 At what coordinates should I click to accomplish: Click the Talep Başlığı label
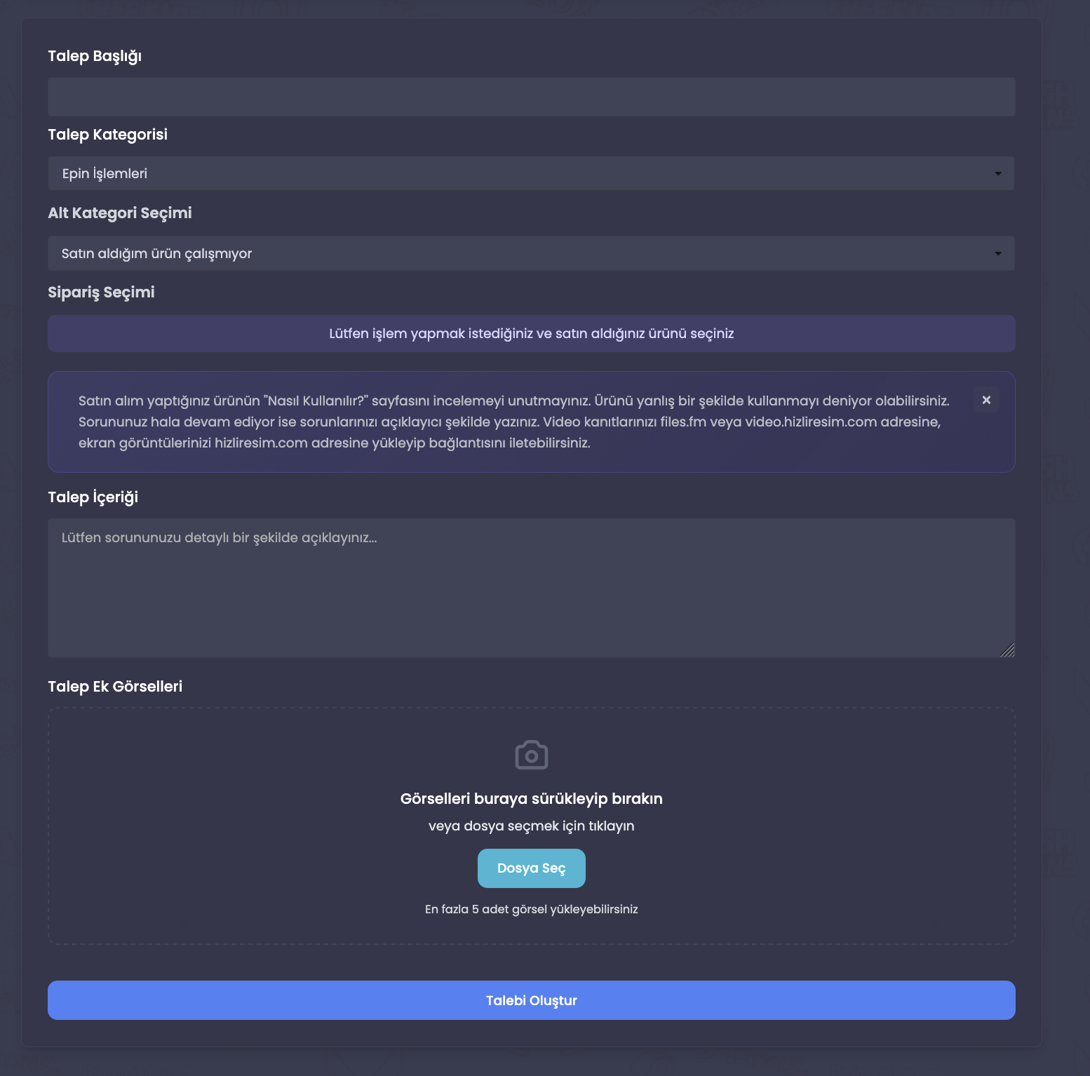point(95,56)
